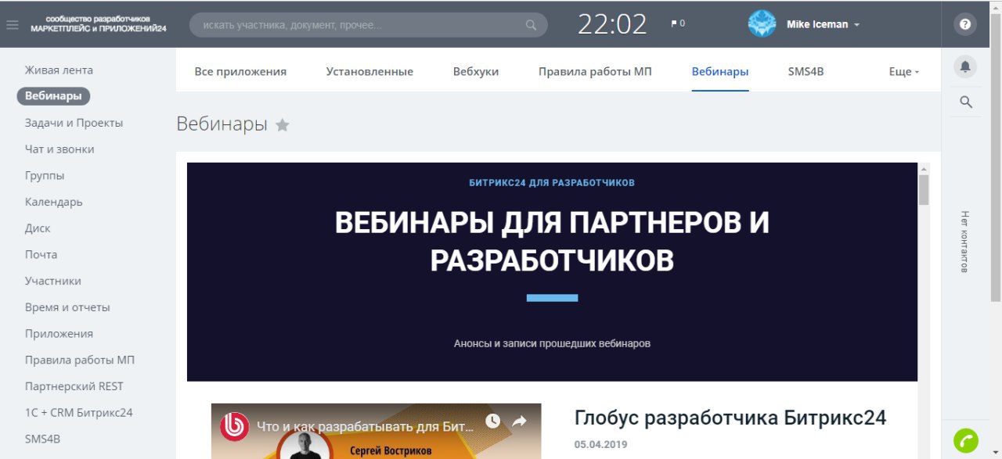Open Правила работы МП tab
The height and width of the screenshot is (459, 1002).
[x=595, y=71]
